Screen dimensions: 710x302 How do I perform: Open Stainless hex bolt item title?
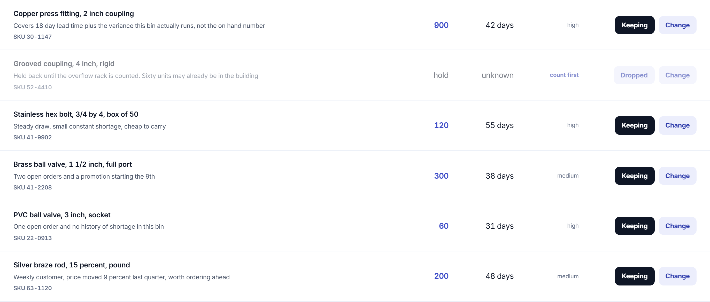(76, 114)
